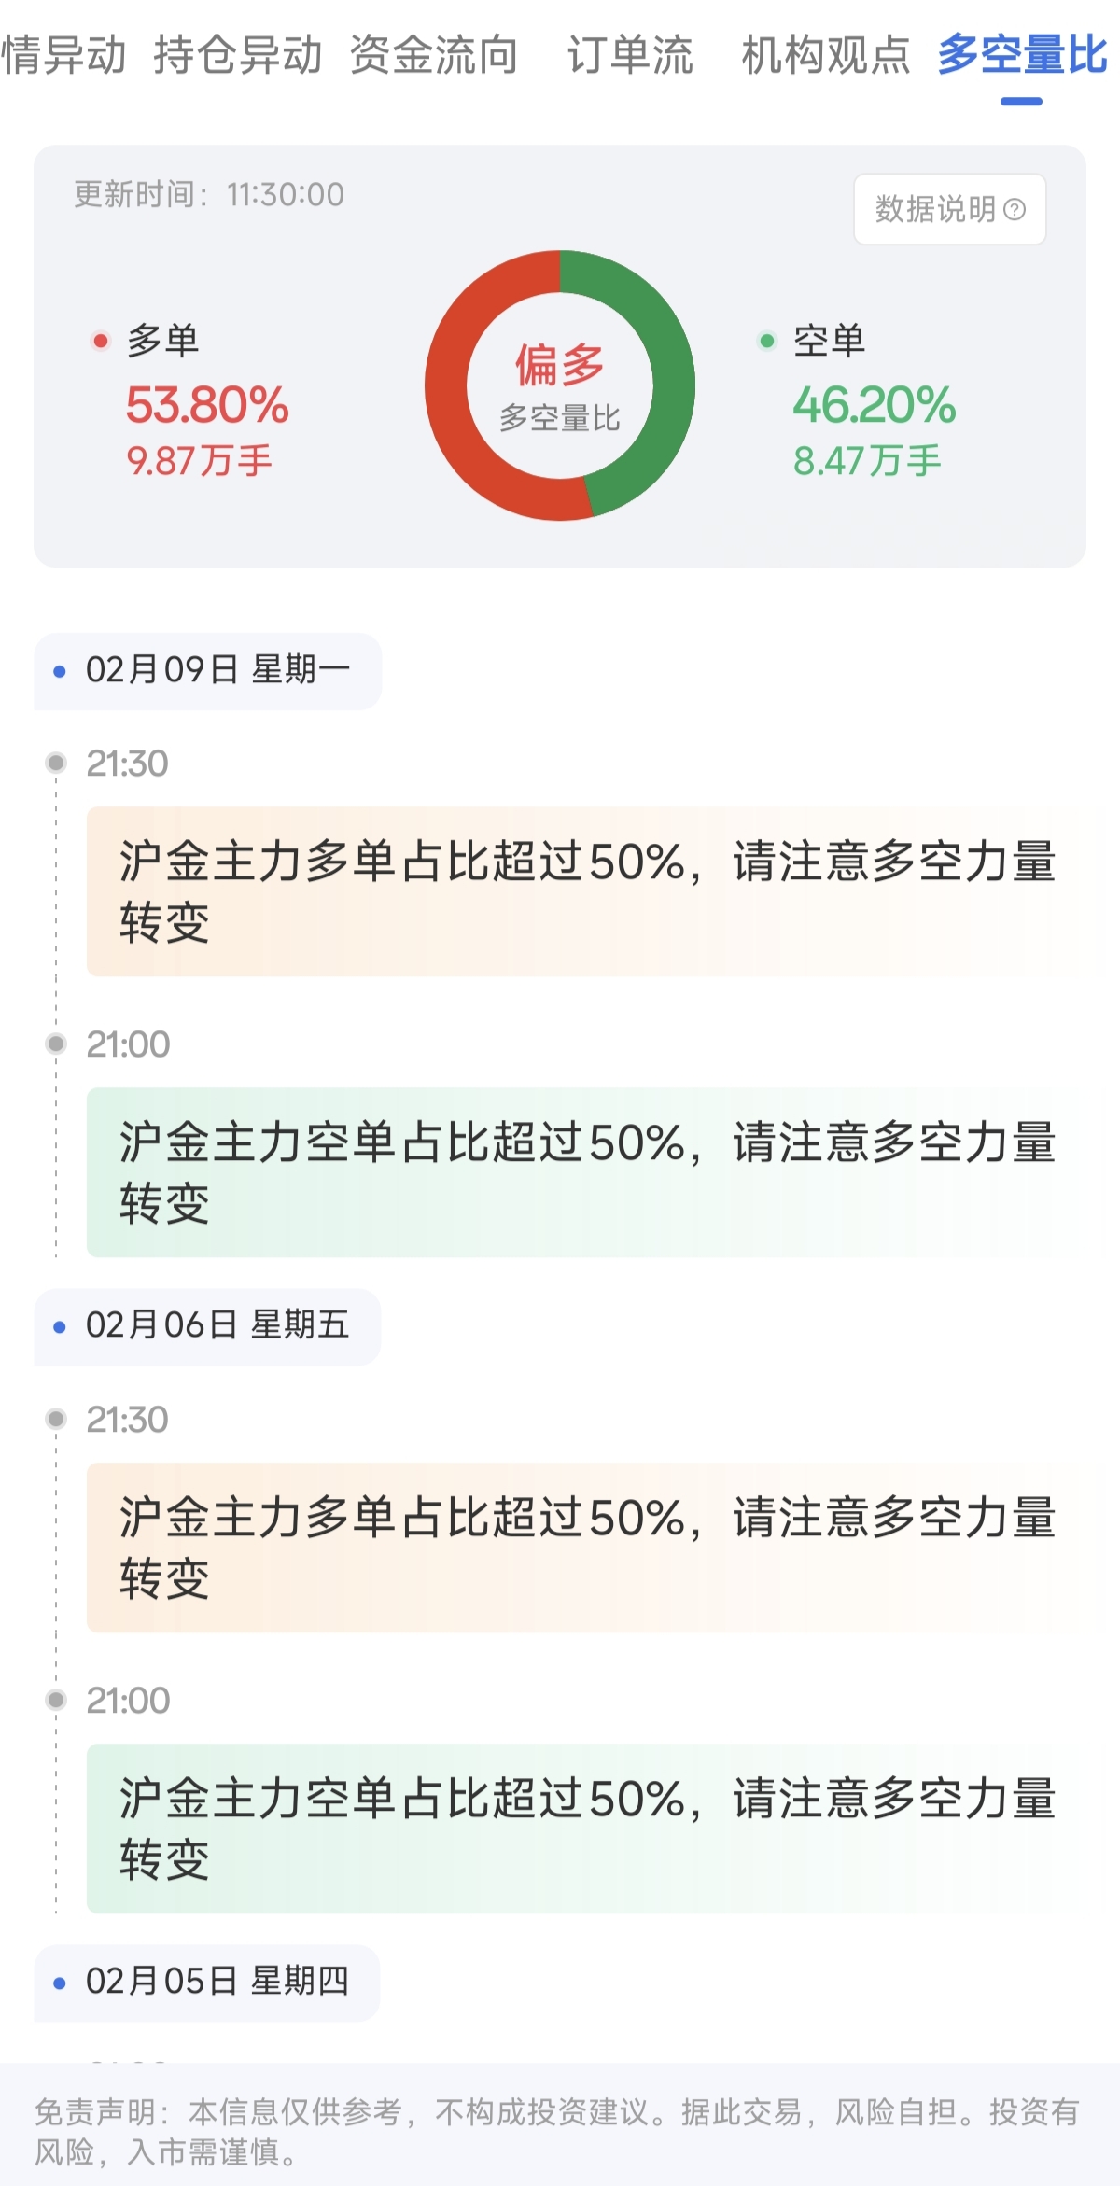This screenshot has width=1120, height=2186.
Task: Select the 02月09日 星期一 date header
Action: coord(207,670)
